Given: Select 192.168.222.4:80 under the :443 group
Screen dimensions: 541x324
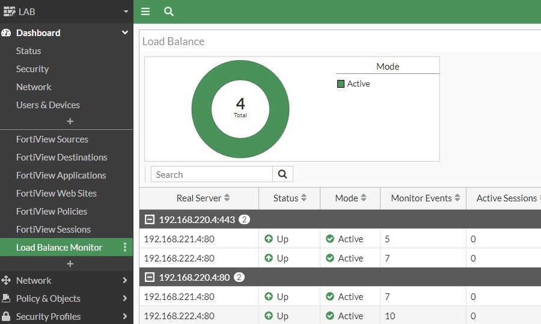Looking at the screenshot, I should click(179, 258).
